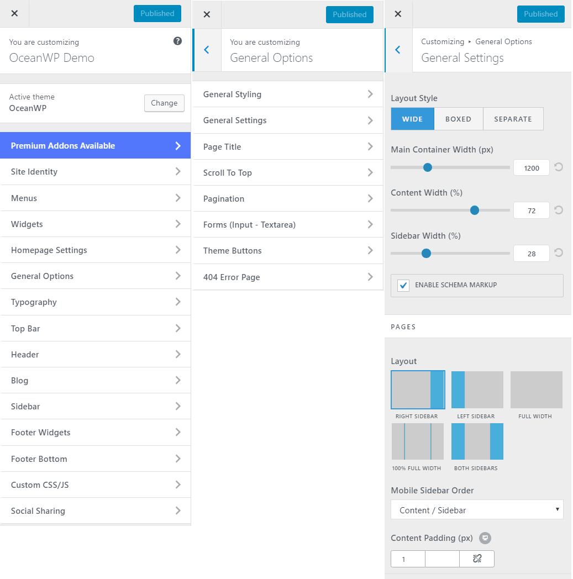Image resolution: width=573 pixels, height=579 pixels.
Task: Link the Content Padding values together
Action: click(x=476, y=559)
